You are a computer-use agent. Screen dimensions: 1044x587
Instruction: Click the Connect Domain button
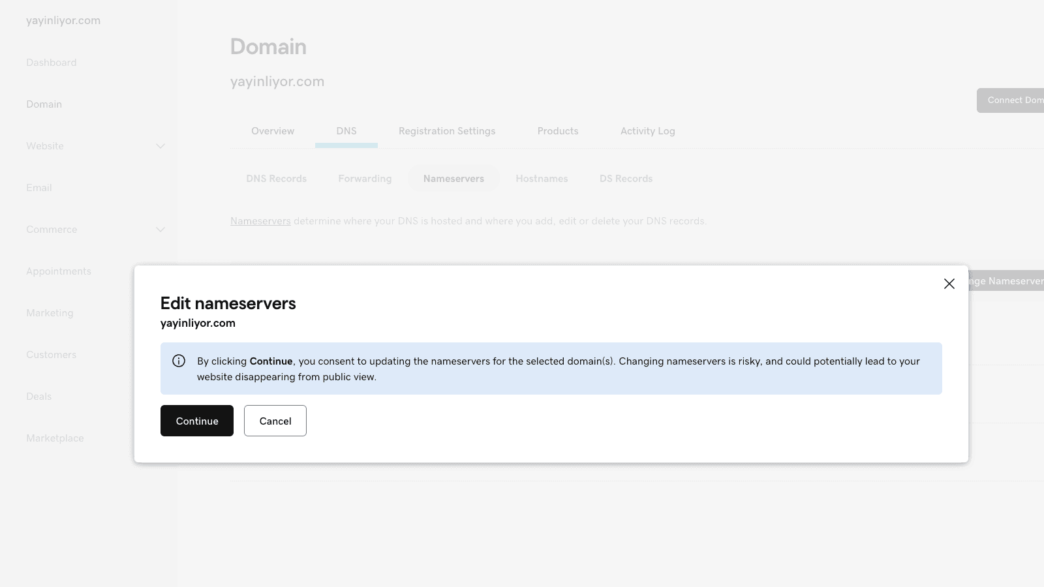click(1010, 100)
